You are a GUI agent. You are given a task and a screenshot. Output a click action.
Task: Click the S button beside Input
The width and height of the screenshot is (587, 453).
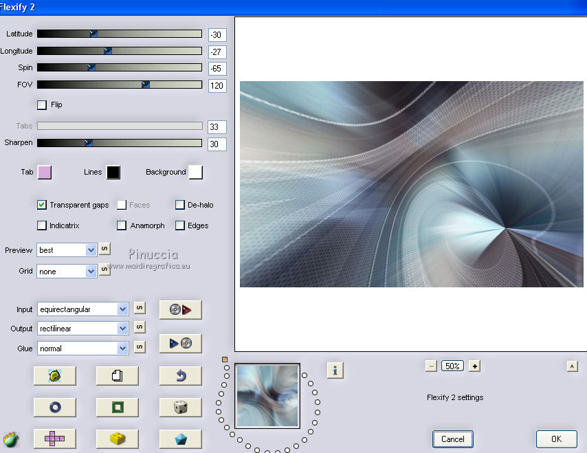tap(140, 308)
